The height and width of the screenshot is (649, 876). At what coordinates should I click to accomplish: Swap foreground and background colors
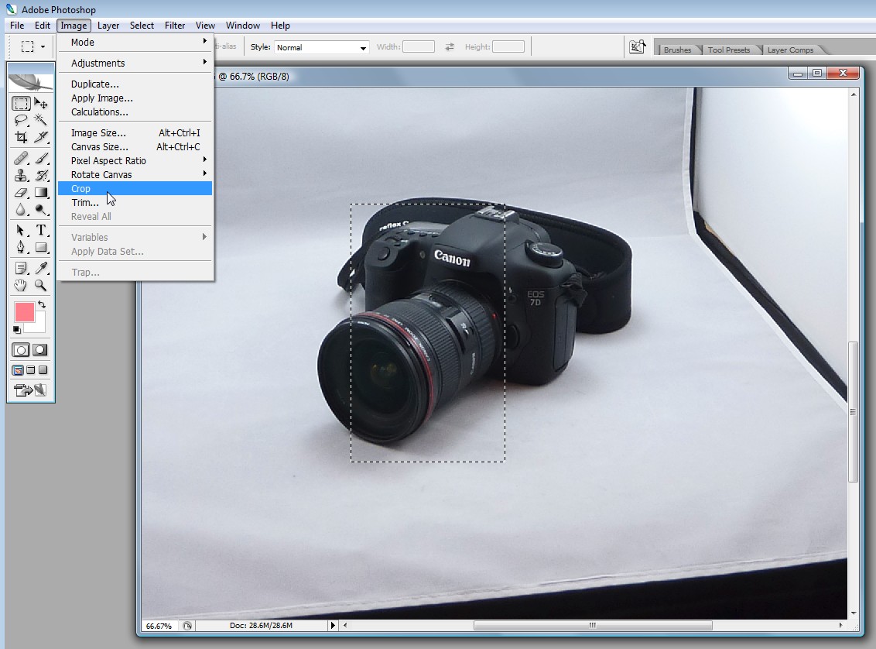[x=42, y=305]
